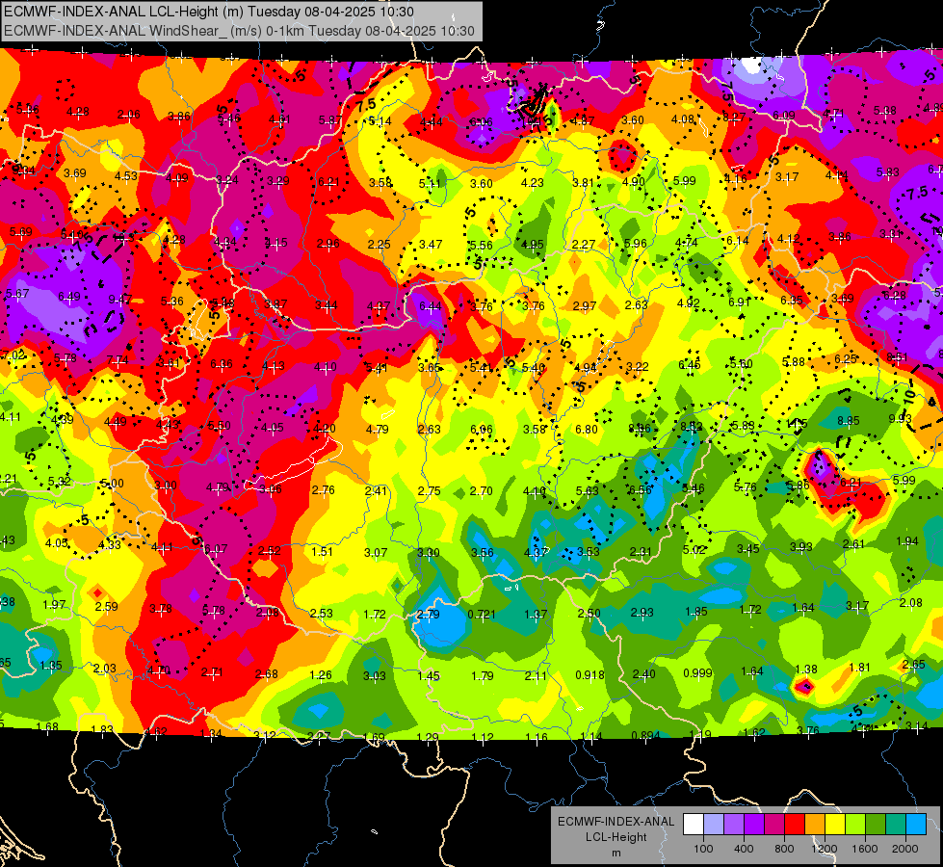Image resolution: width=943 pixels, height=867 pixels.
Task: Click the wind shear value 1.38
Action: point(806,670)
